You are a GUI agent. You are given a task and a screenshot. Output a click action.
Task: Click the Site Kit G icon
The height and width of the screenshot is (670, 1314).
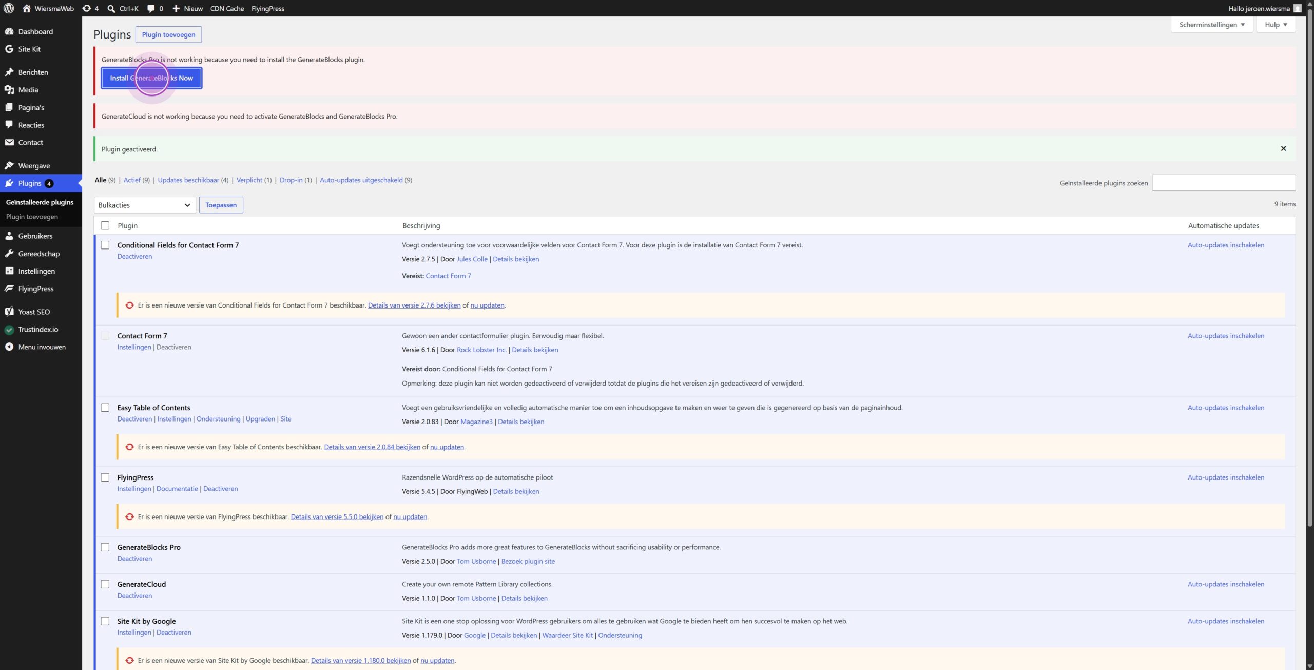9,49
